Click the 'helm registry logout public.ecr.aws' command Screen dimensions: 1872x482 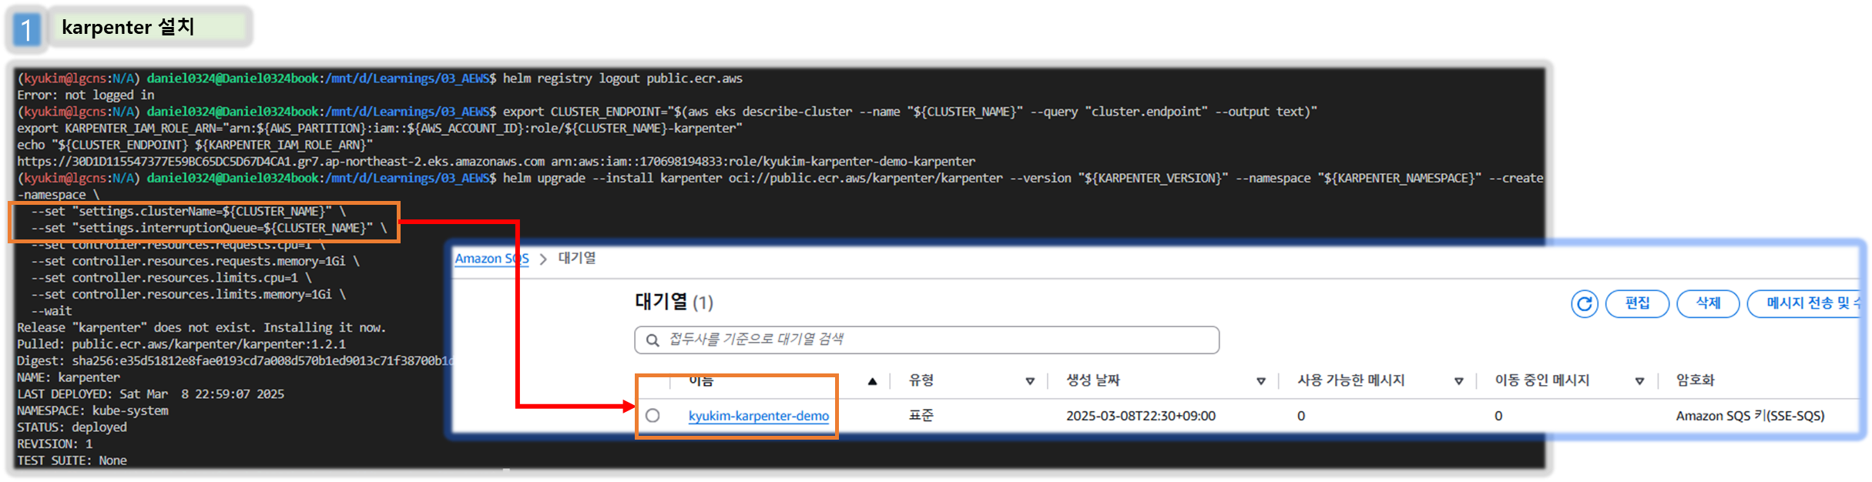(x=622, y=79)
